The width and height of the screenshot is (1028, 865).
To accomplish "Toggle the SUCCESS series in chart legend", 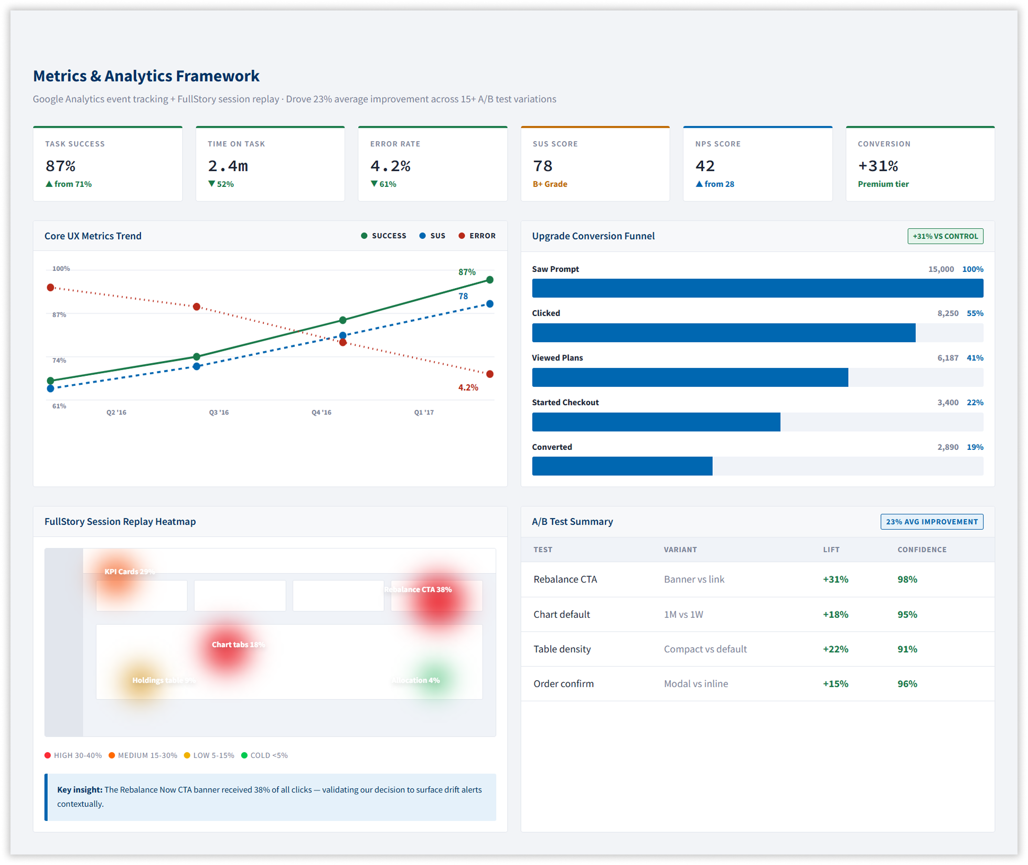I will pos(383,236).
